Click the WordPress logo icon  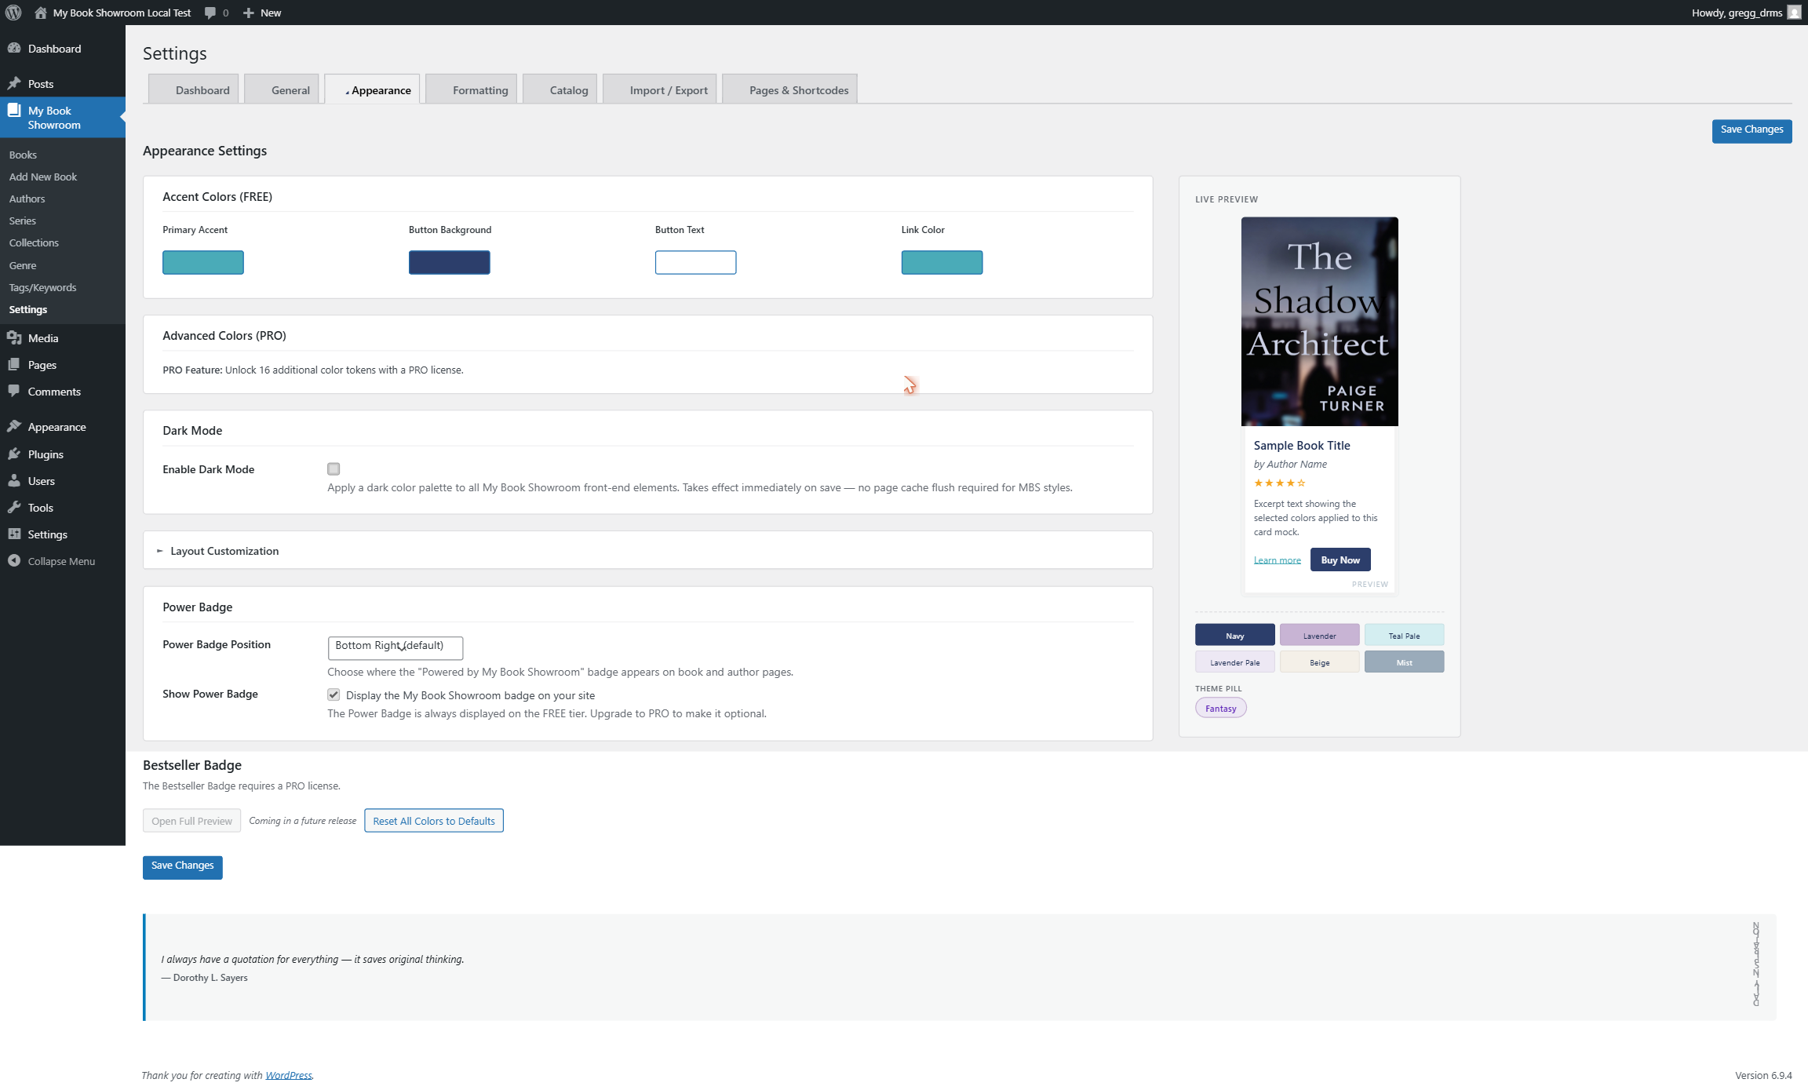point(13,13)
